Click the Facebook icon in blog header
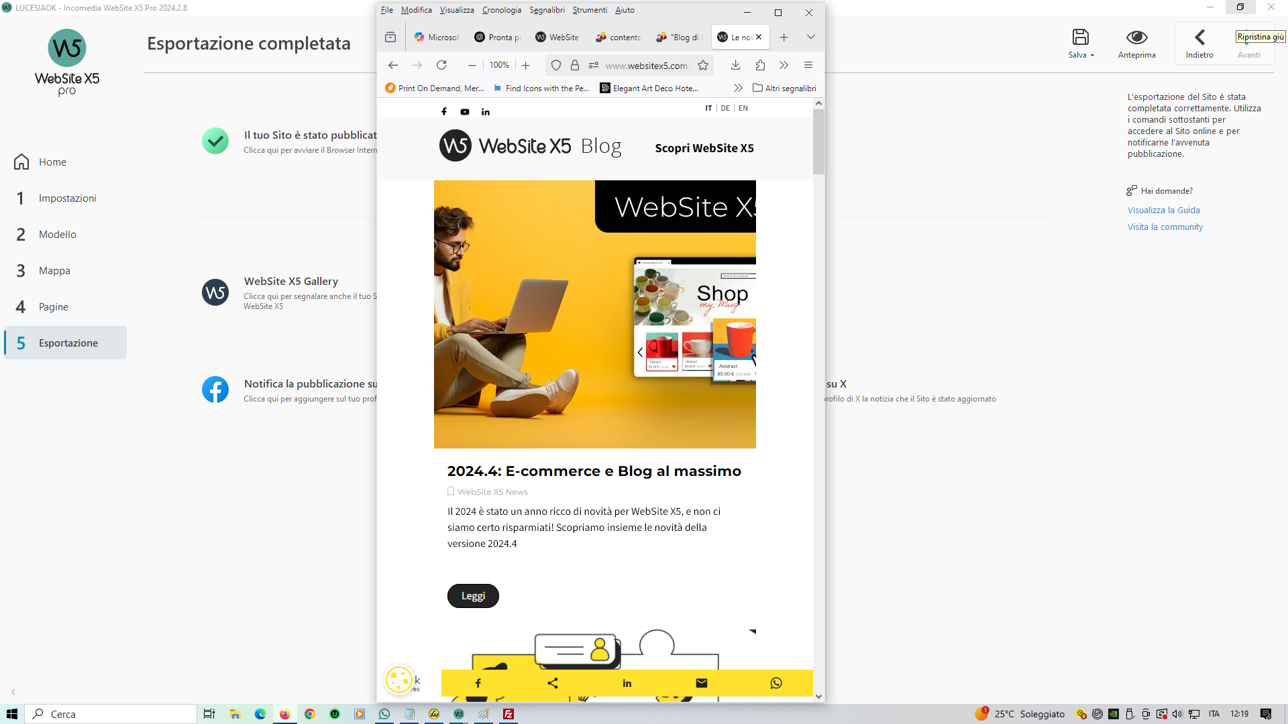 (444, 111)
